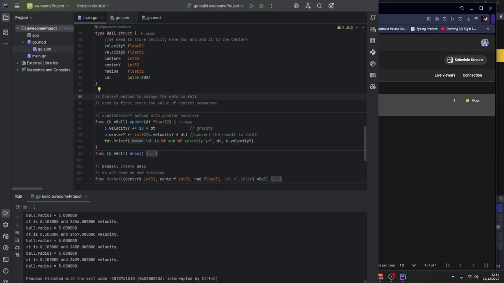Screen dimensions: 504x283
Task: Open the Version control dropdown
Action: (x=93, y=6)
